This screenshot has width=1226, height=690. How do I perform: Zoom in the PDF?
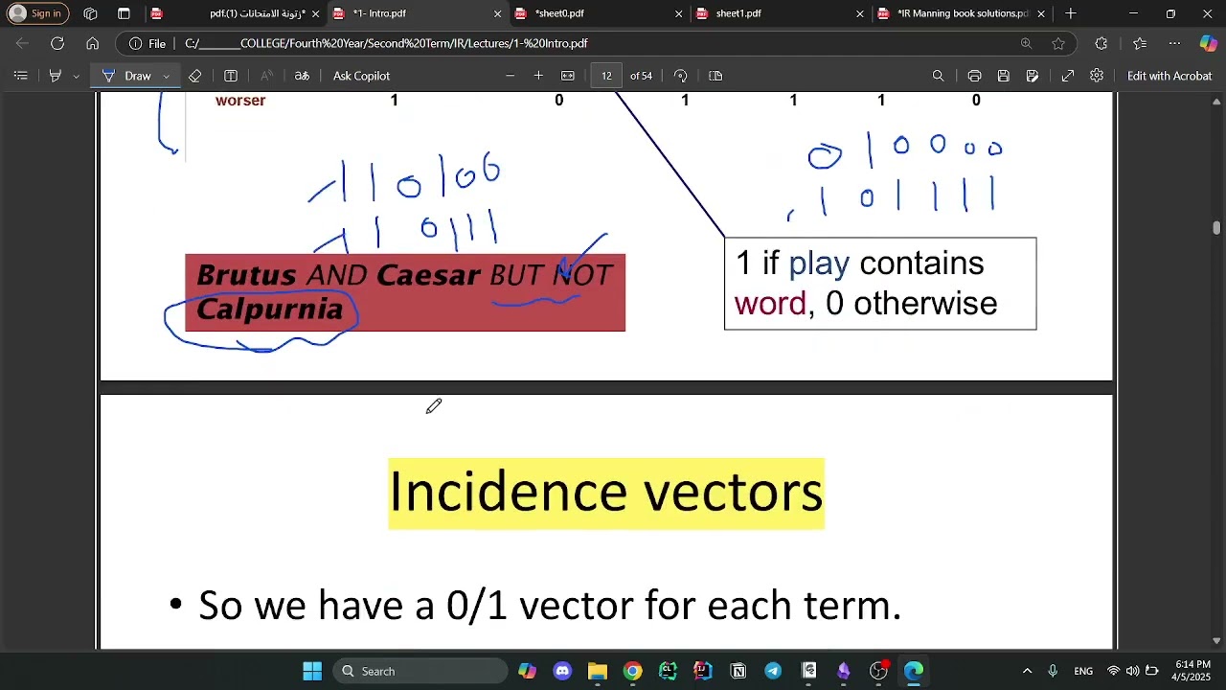[538, 76]
